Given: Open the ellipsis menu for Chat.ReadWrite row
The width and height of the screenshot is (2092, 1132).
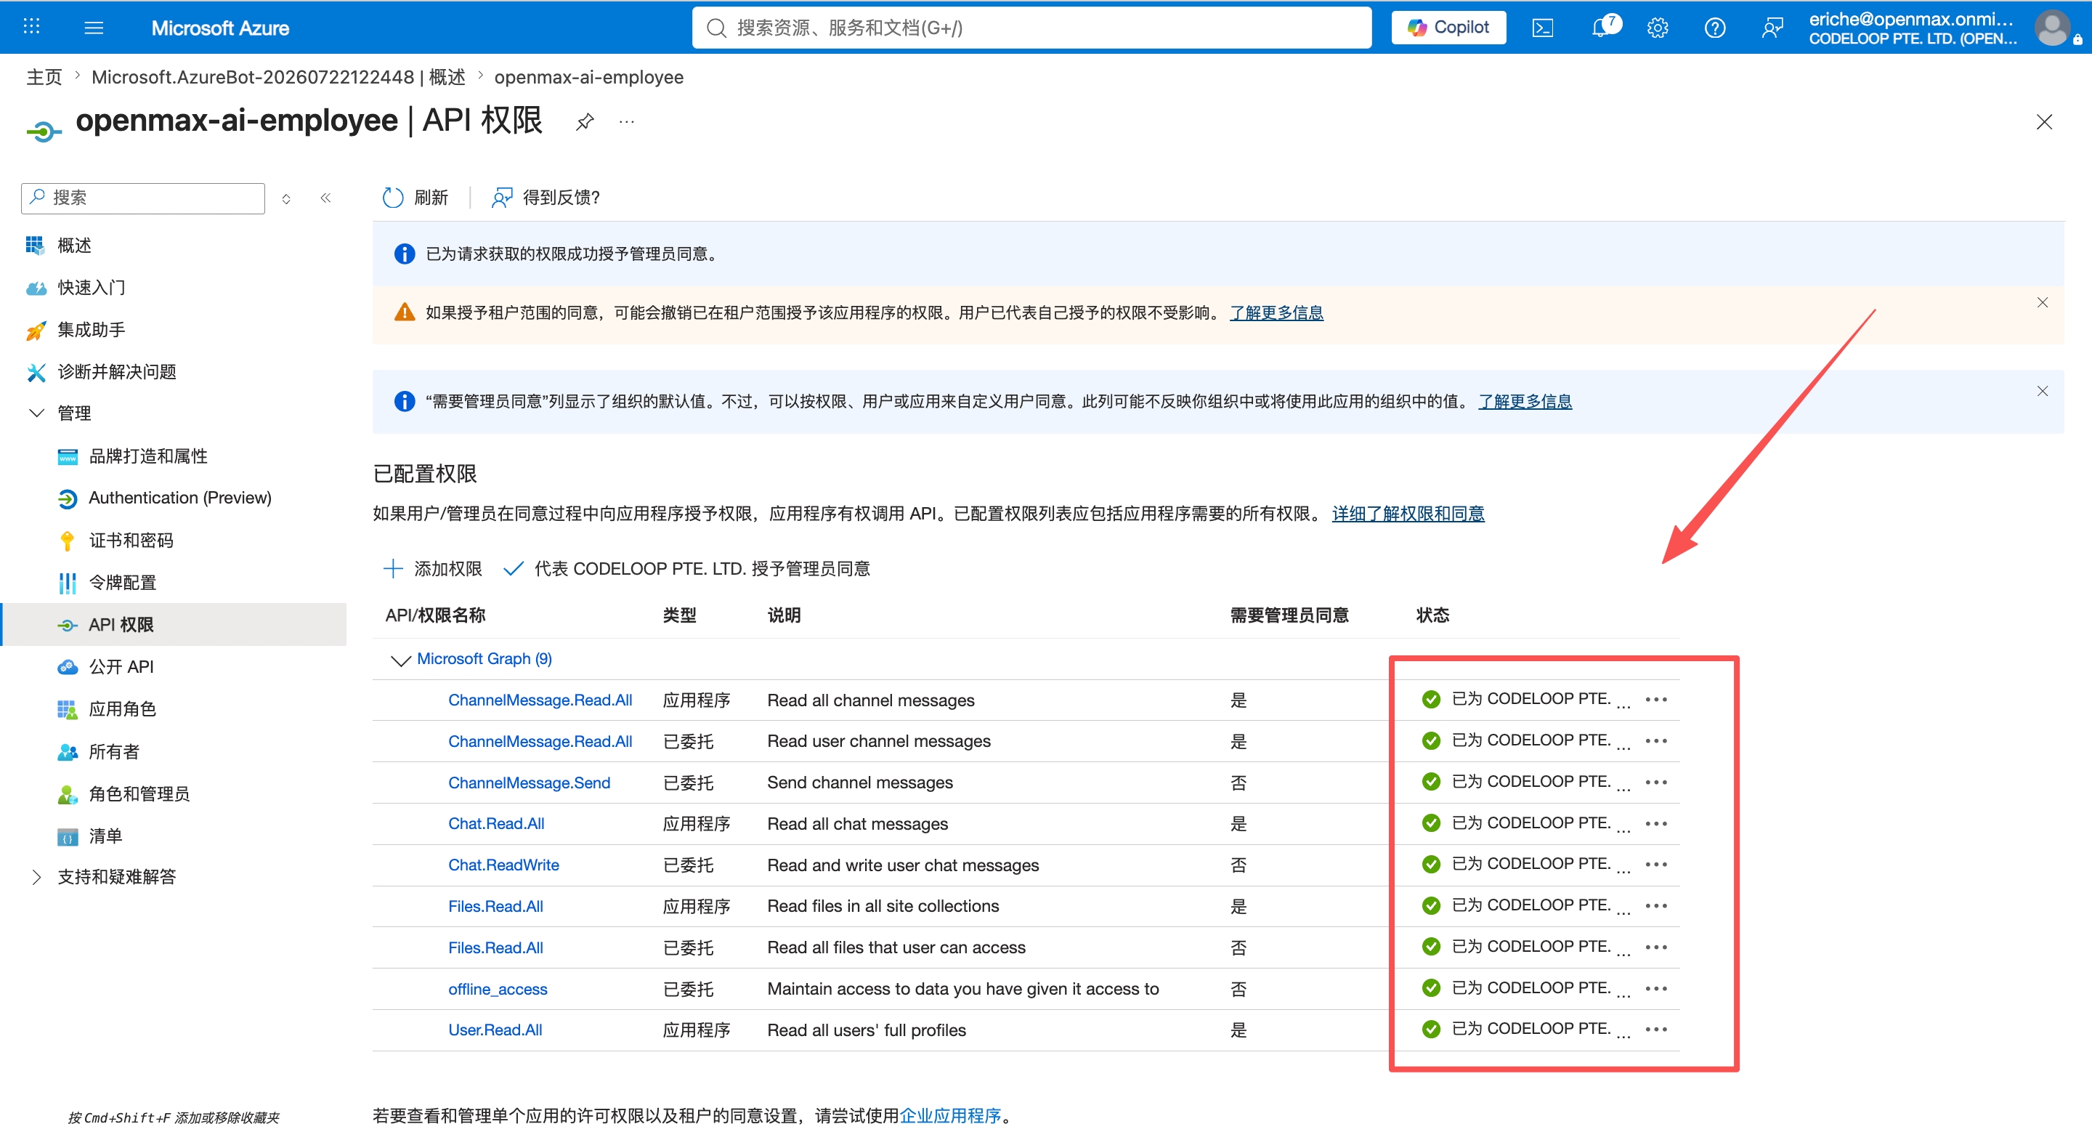Looking at the screenshot, I should [x=1656, y=865].
